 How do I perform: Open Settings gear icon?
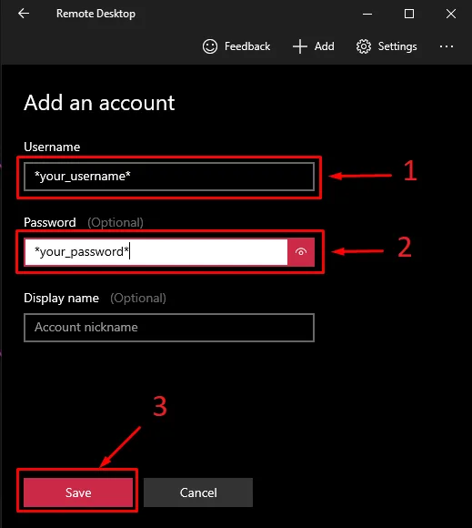(364, 46)
